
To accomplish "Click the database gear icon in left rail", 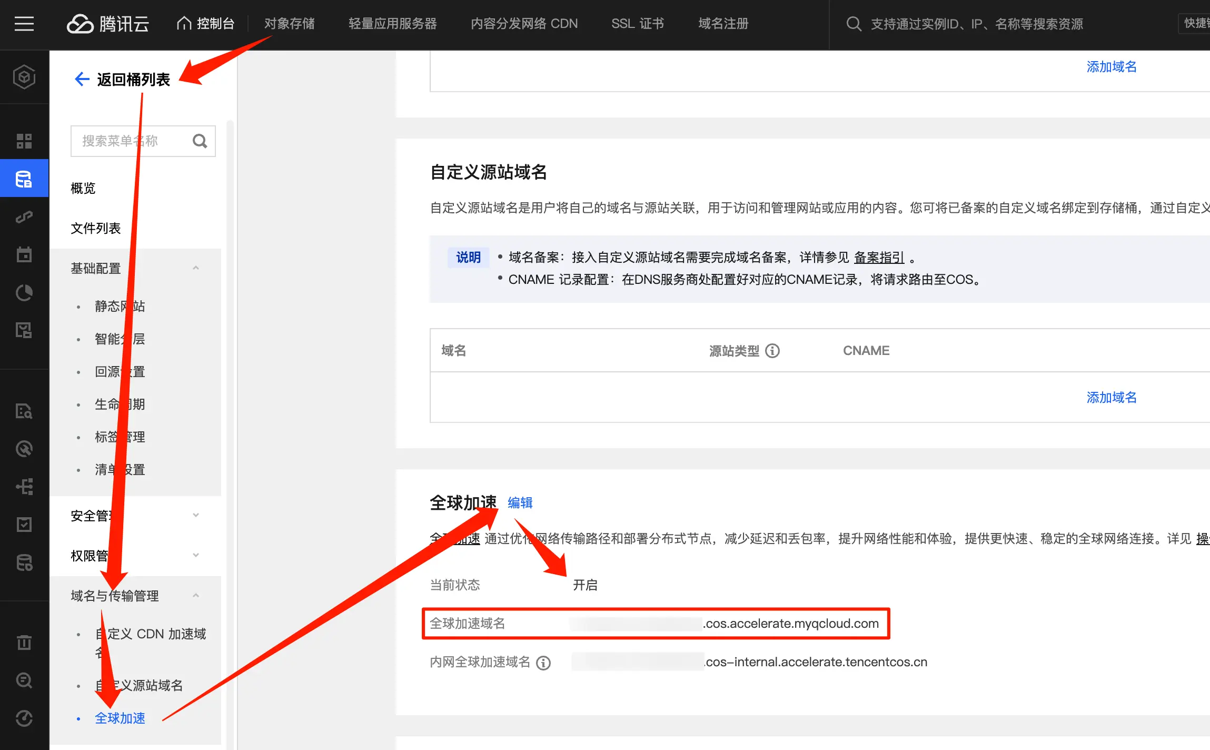I will point(24,562).
